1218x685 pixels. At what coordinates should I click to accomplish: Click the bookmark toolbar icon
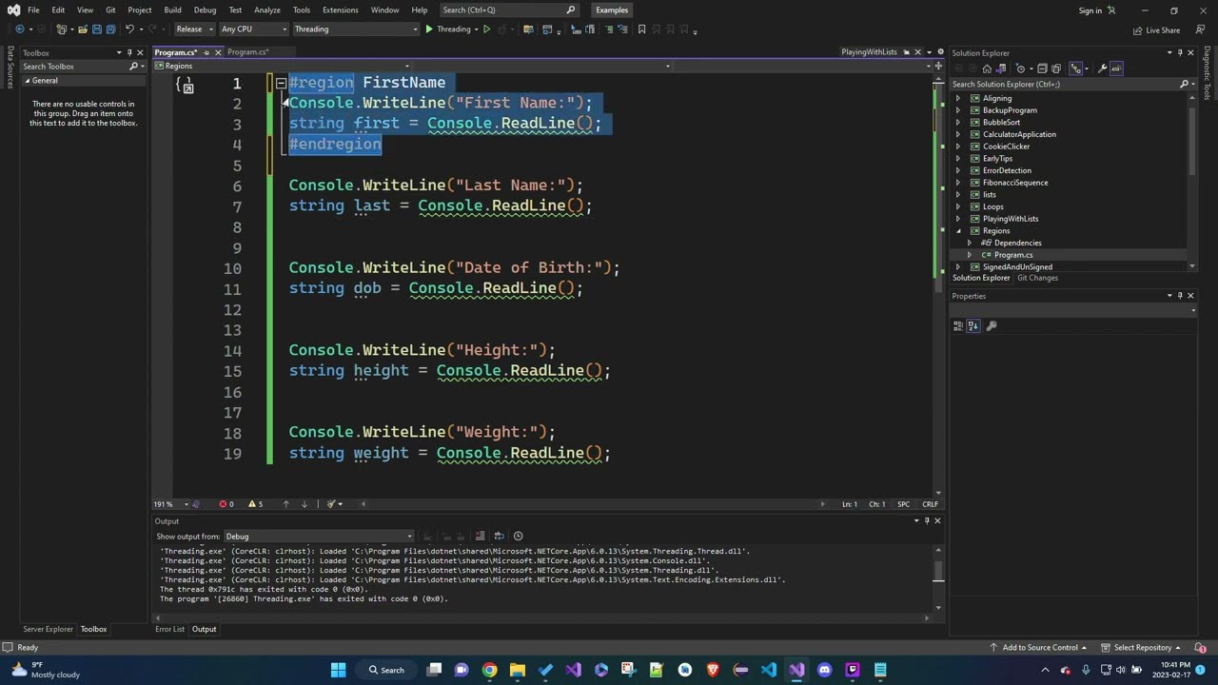click(x=641, y=29)
